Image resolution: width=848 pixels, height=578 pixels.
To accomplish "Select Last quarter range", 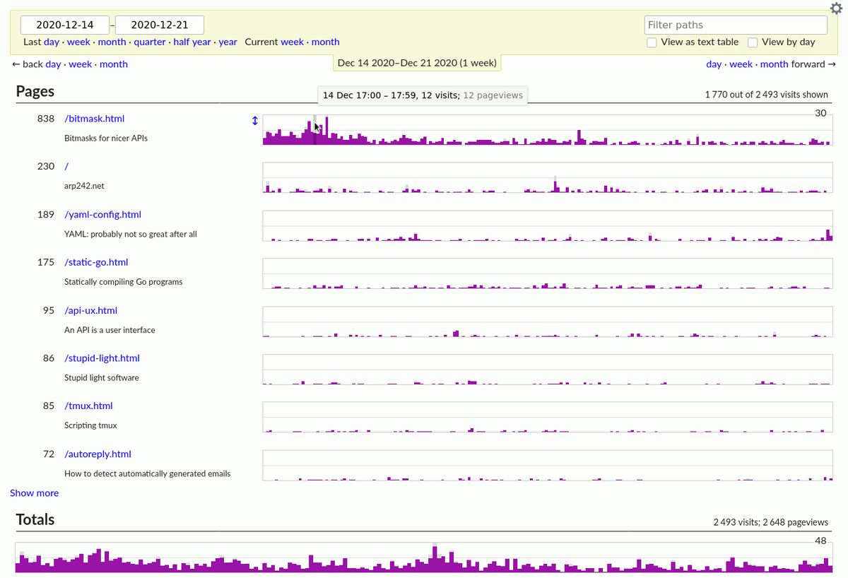I will (150, 42).
